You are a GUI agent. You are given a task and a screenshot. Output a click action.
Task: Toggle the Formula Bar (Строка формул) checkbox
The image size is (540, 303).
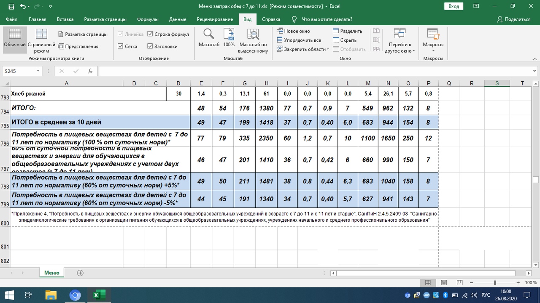tap(150, 34)
